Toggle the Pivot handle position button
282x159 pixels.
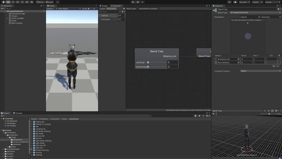[40, 2]
